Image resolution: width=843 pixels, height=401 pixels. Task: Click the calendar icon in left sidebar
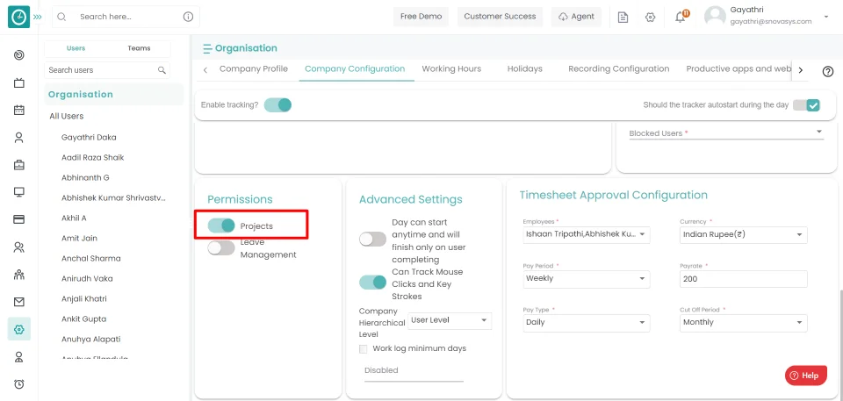(x=18, y=110)
